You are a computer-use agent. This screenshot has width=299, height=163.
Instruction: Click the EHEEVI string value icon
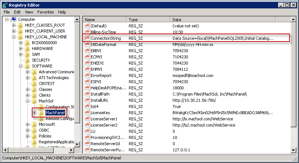(x=87, y=63)
